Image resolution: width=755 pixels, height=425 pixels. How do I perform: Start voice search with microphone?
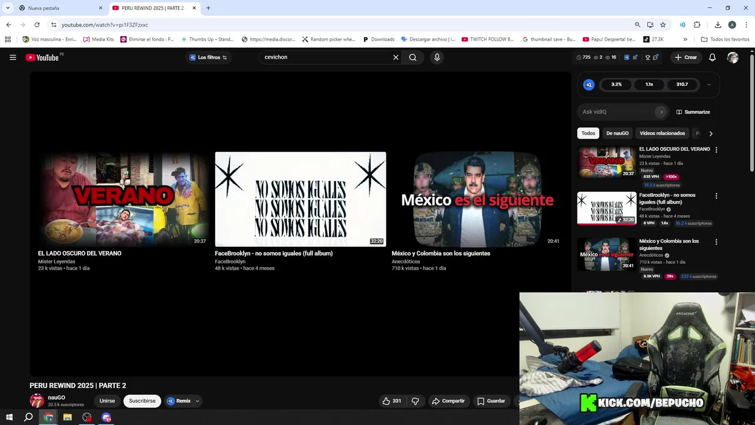[437, 57]
